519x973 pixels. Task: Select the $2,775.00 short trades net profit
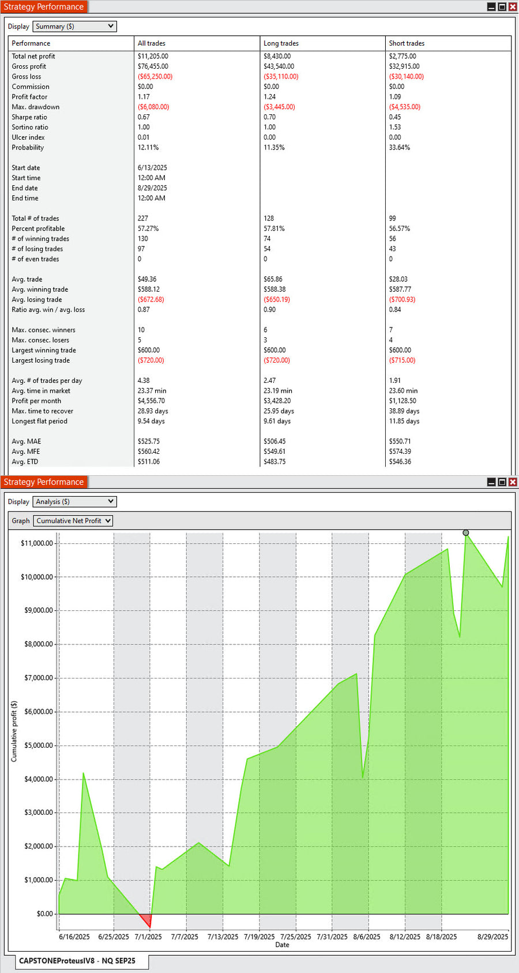(403, 57)
